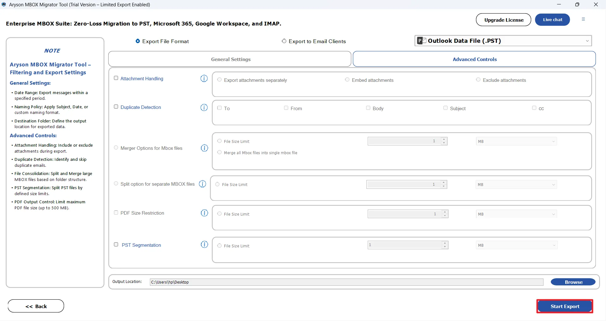
Task: Click the 'Output Location:' label
Action: tap(127, 282)
